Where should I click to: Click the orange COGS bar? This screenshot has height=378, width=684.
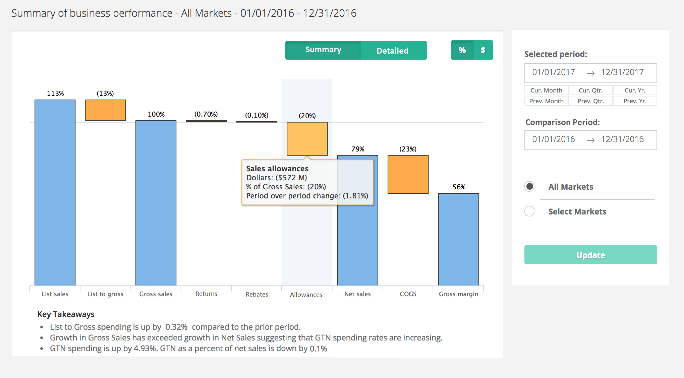coord(408,174)
